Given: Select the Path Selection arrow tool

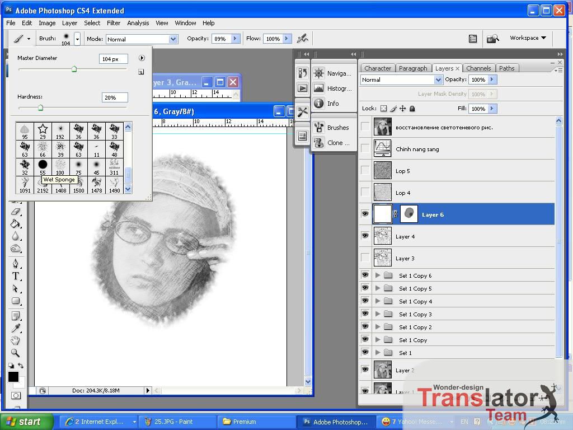Looking at the screenshot, I should click(x=15, y=288).
